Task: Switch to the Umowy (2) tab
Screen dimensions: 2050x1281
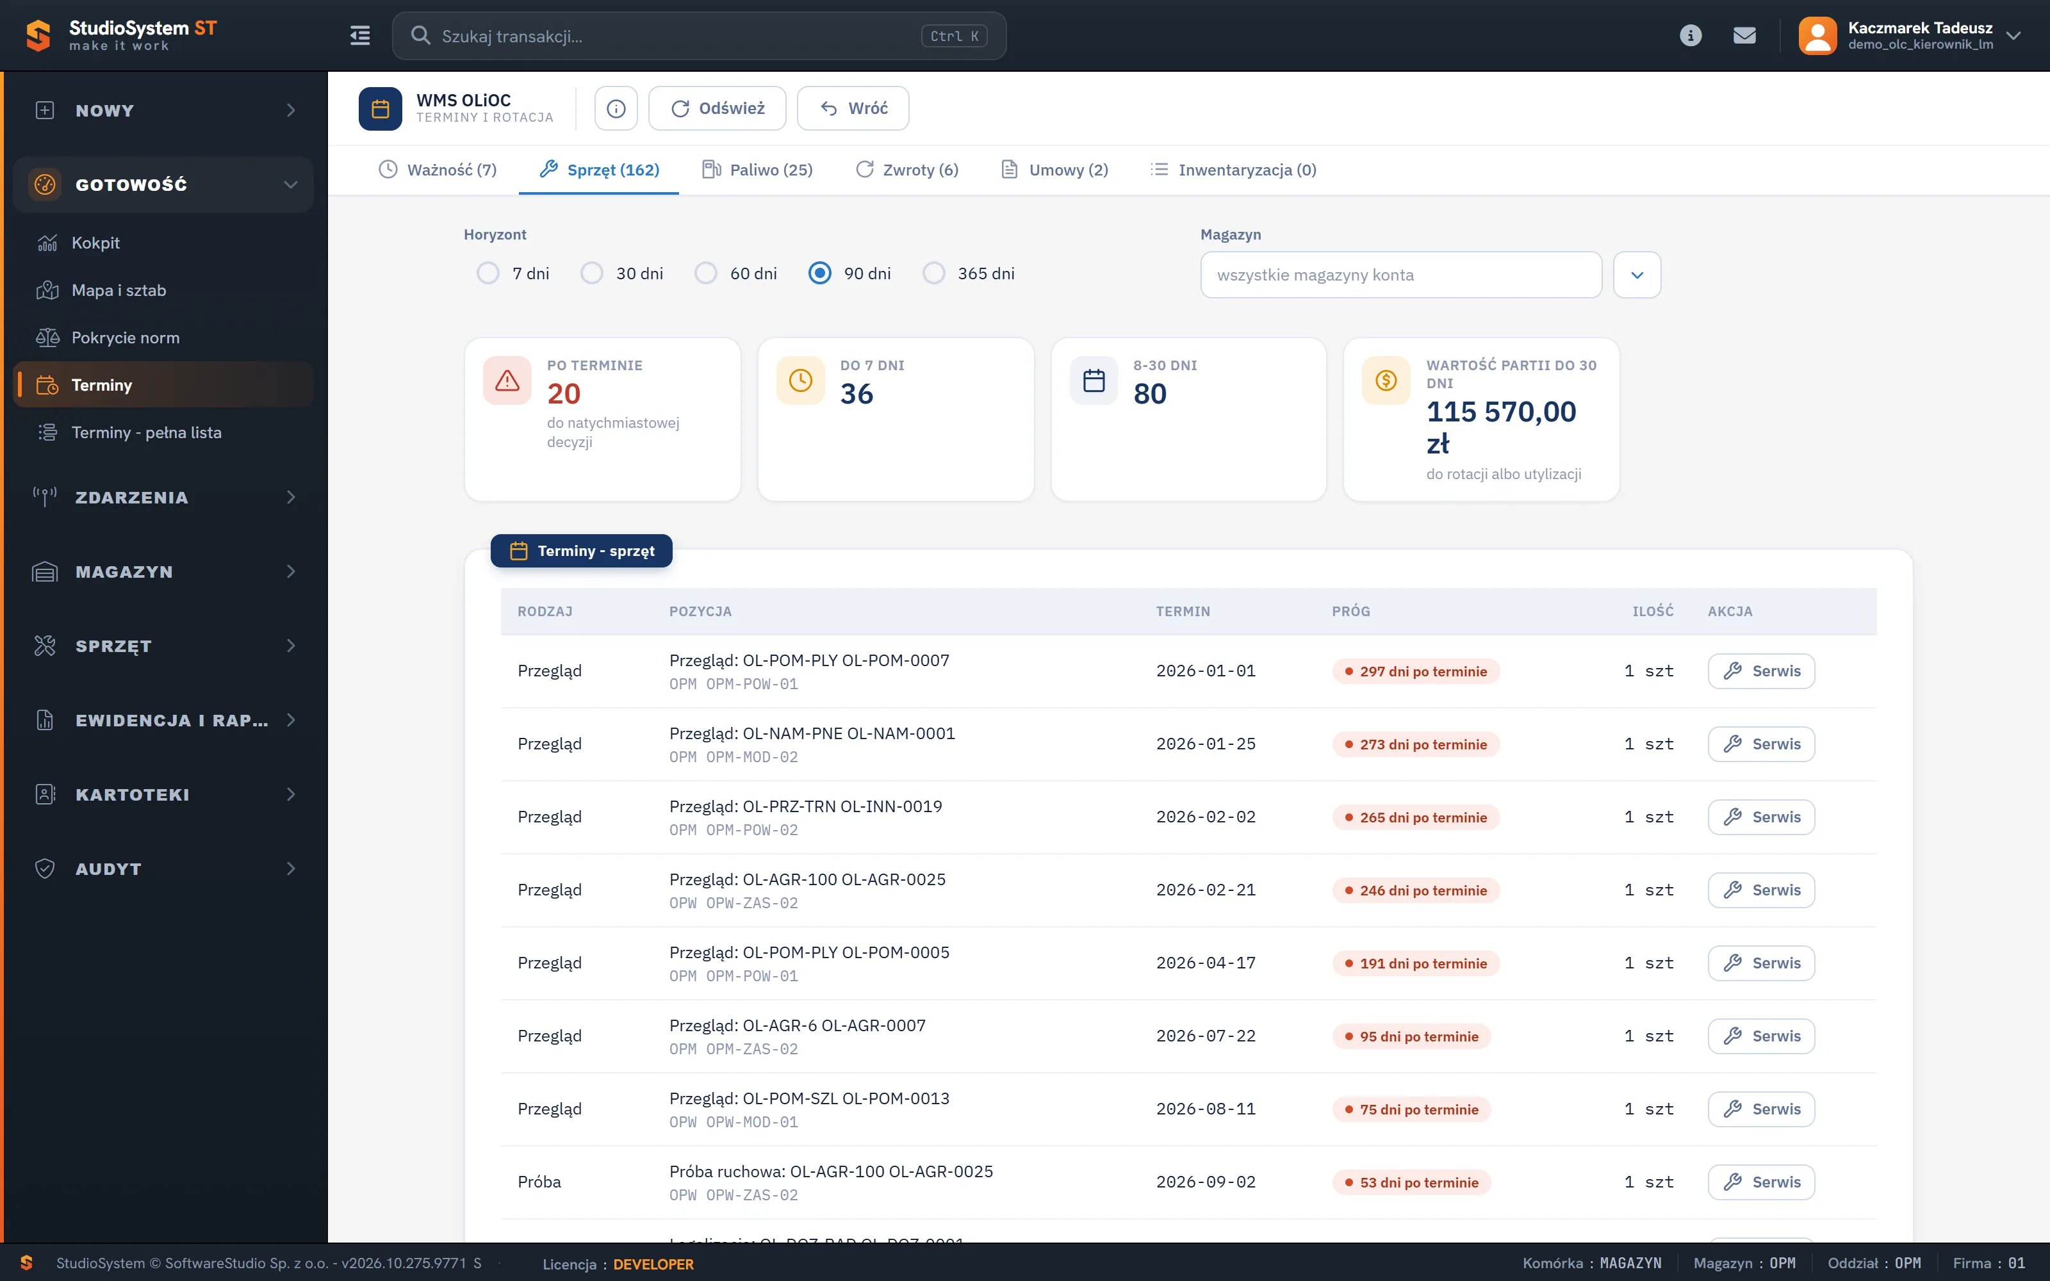Action: 1054,170
